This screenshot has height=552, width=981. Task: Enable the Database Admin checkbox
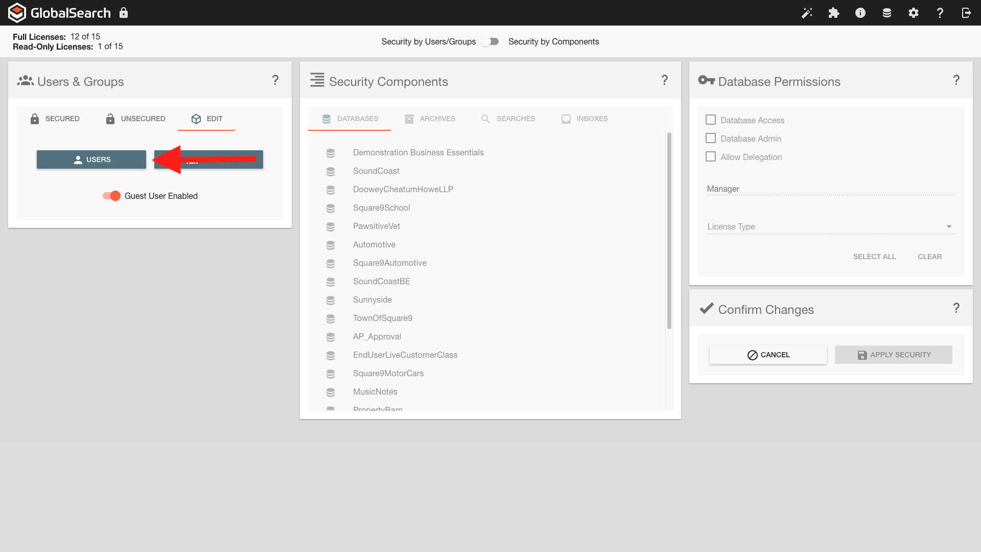(711, 138)
